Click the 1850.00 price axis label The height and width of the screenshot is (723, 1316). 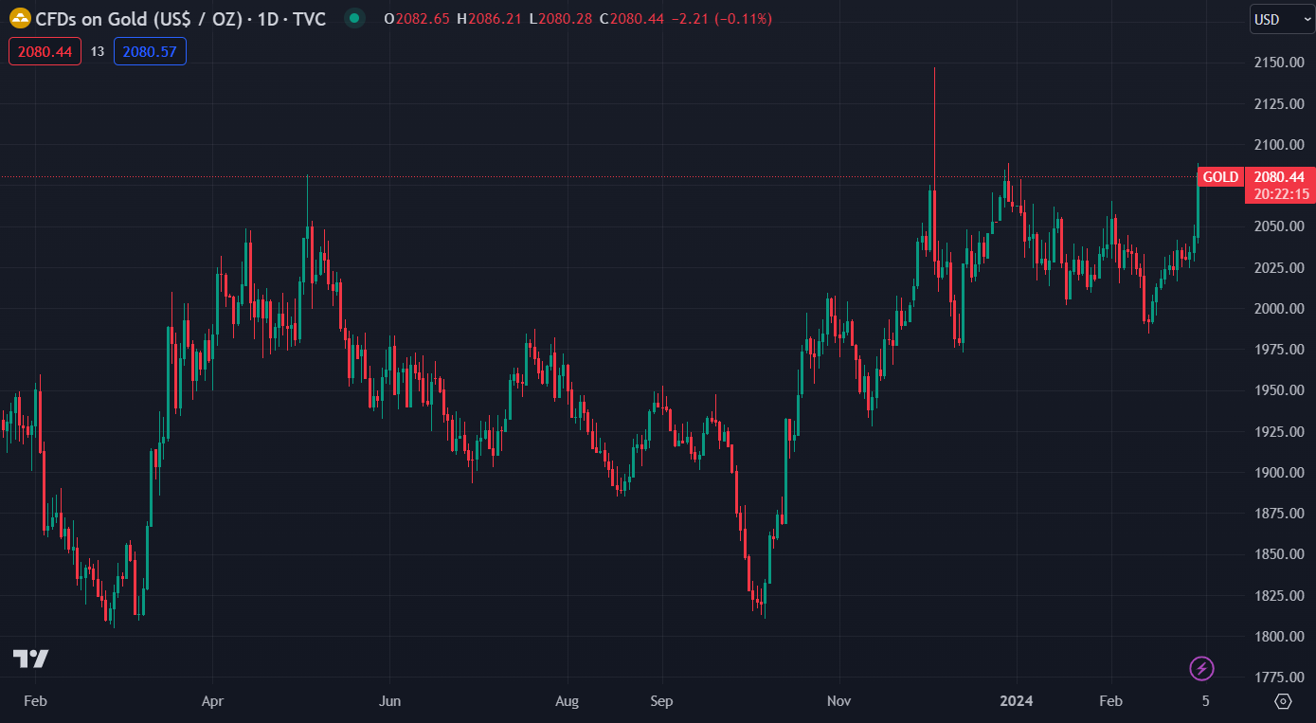coord(1279,554)
